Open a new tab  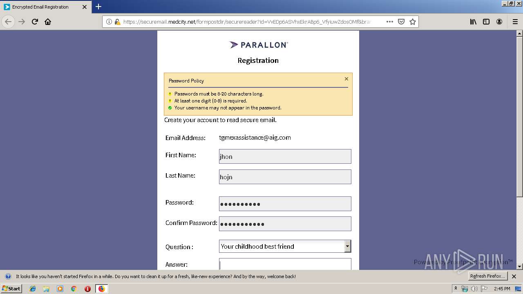(98, 7)
